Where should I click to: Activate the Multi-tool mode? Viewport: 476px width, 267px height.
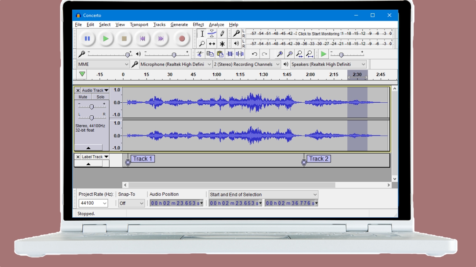pos(222,44)
